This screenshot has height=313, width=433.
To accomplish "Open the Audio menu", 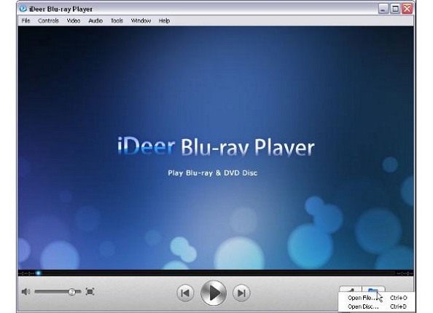I will pyautogui.click(x=95, y=20).
